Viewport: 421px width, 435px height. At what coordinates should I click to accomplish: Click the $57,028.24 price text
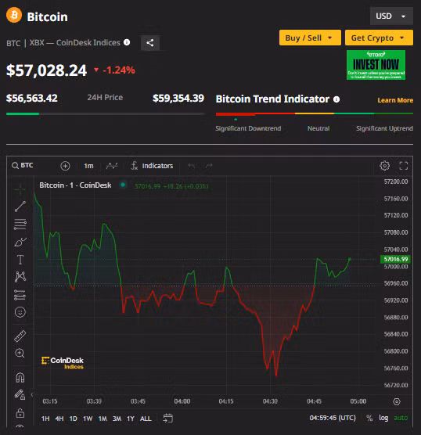47,70
